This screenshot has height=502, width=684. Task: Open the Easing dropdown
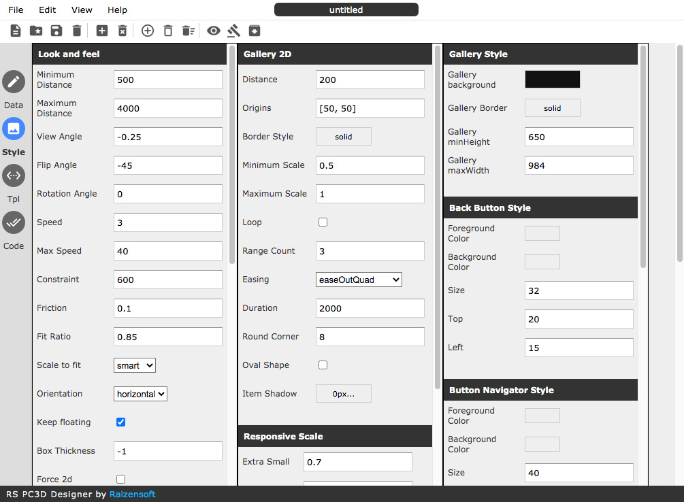359,280
